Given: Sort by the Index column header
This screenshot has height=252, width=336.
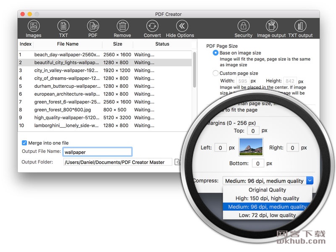Looking at the screenshot, I should [26, 44].
